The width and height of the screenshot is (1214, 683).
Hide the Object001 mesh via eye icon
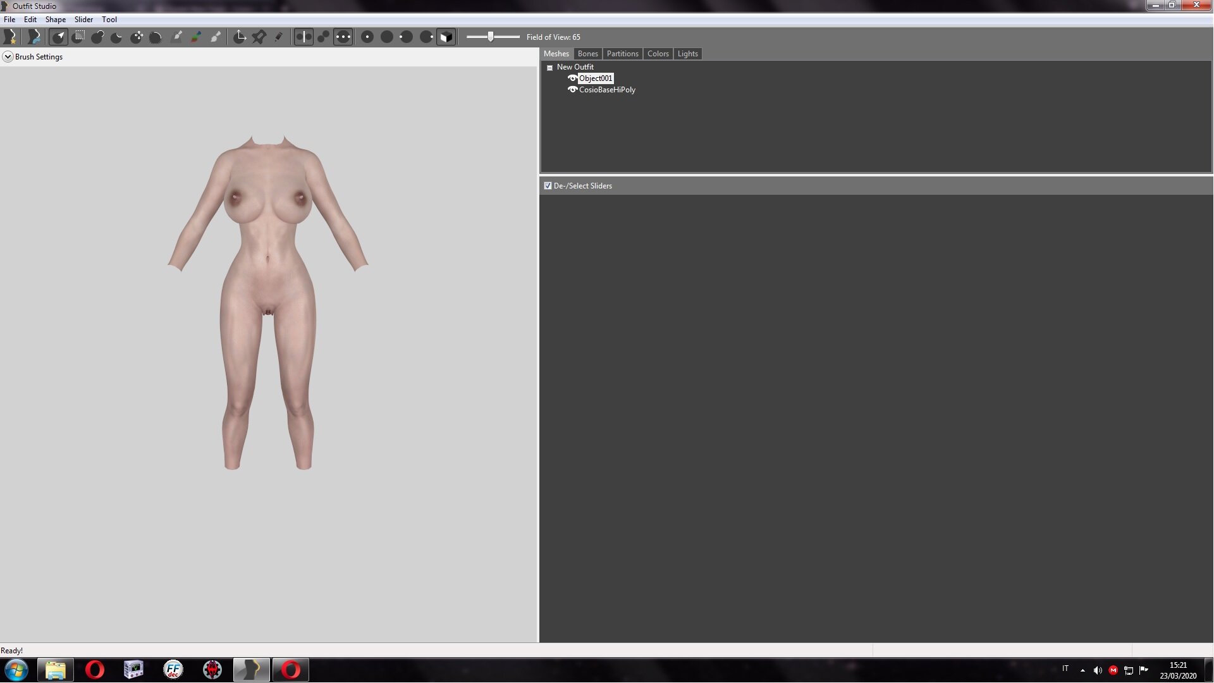click(573, 78)
